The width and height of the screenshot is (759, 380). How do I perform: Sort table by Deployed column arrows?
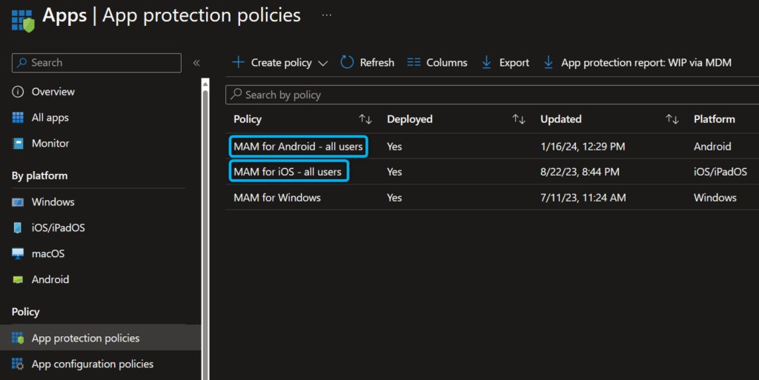[519, 119]
